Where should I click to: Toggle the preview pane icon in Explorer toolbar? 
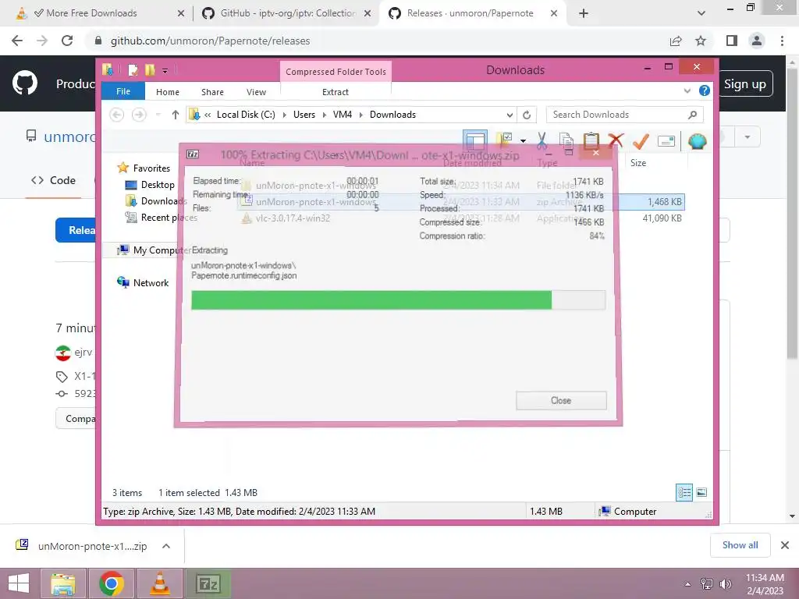[x=475, y=140]
